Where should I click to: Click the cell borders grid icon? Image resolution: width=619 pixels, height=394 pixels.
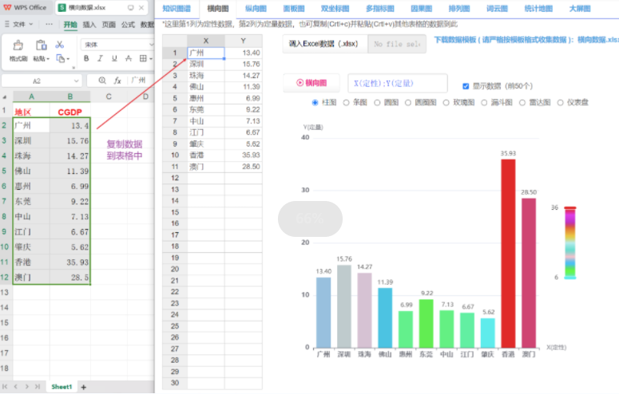pyautogui.click(x=143, y=59)
